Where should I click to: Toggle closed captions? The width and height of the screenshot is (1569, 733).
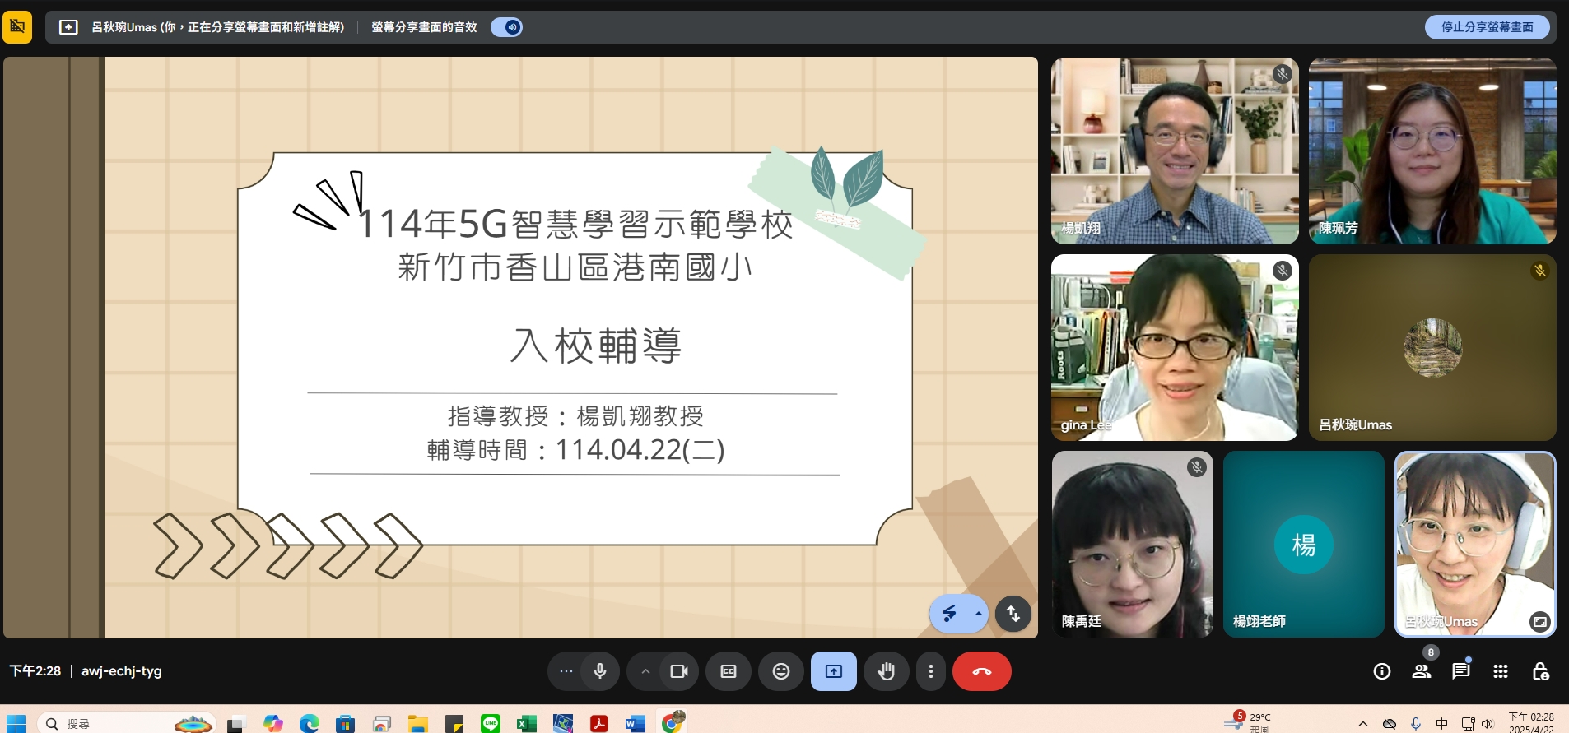click(x=729, y=671)
